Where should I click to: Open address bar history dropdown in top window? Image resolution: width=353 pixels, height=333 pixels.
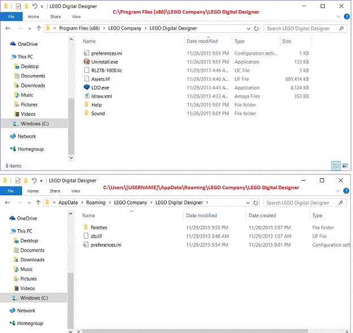[249, 28]
